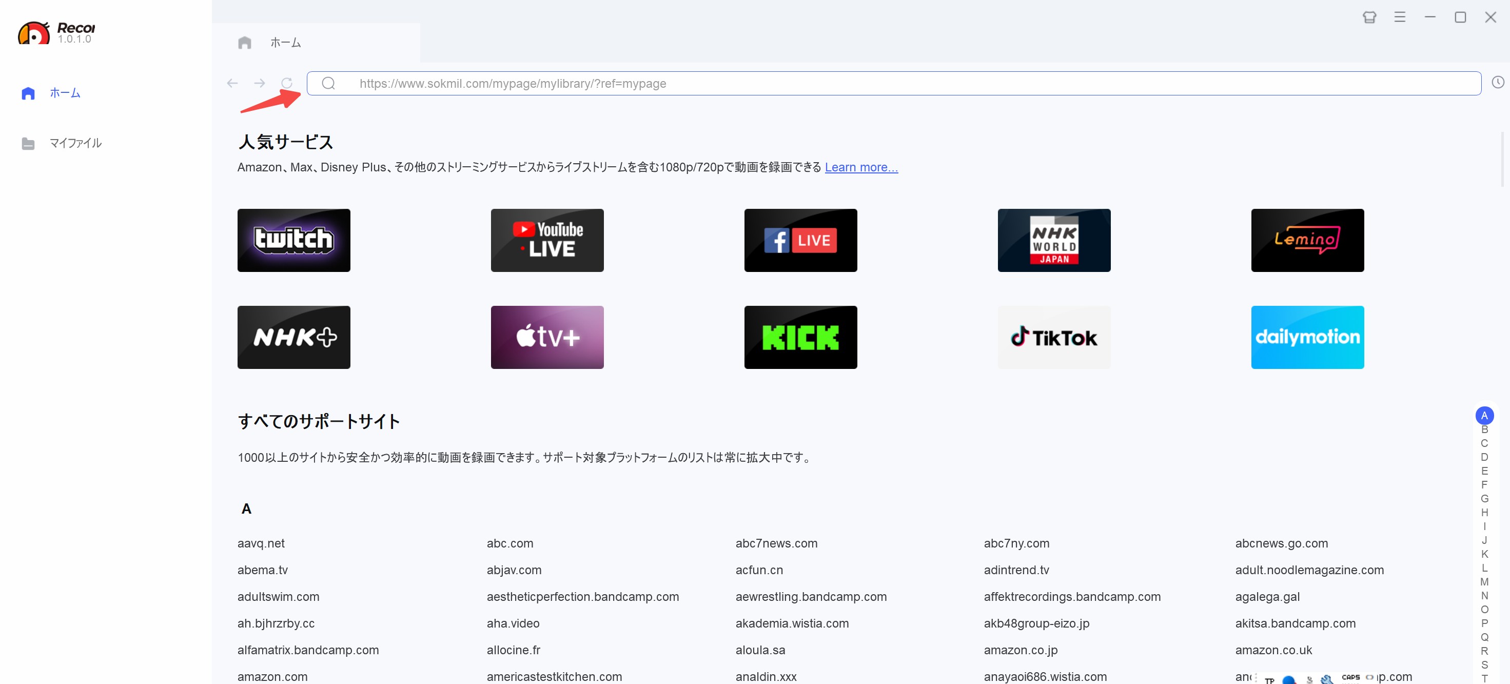The height and width of the screenshot is (684, 1510).
Task: Jump to letter G in index
Action: click(x=1484, y=499)
